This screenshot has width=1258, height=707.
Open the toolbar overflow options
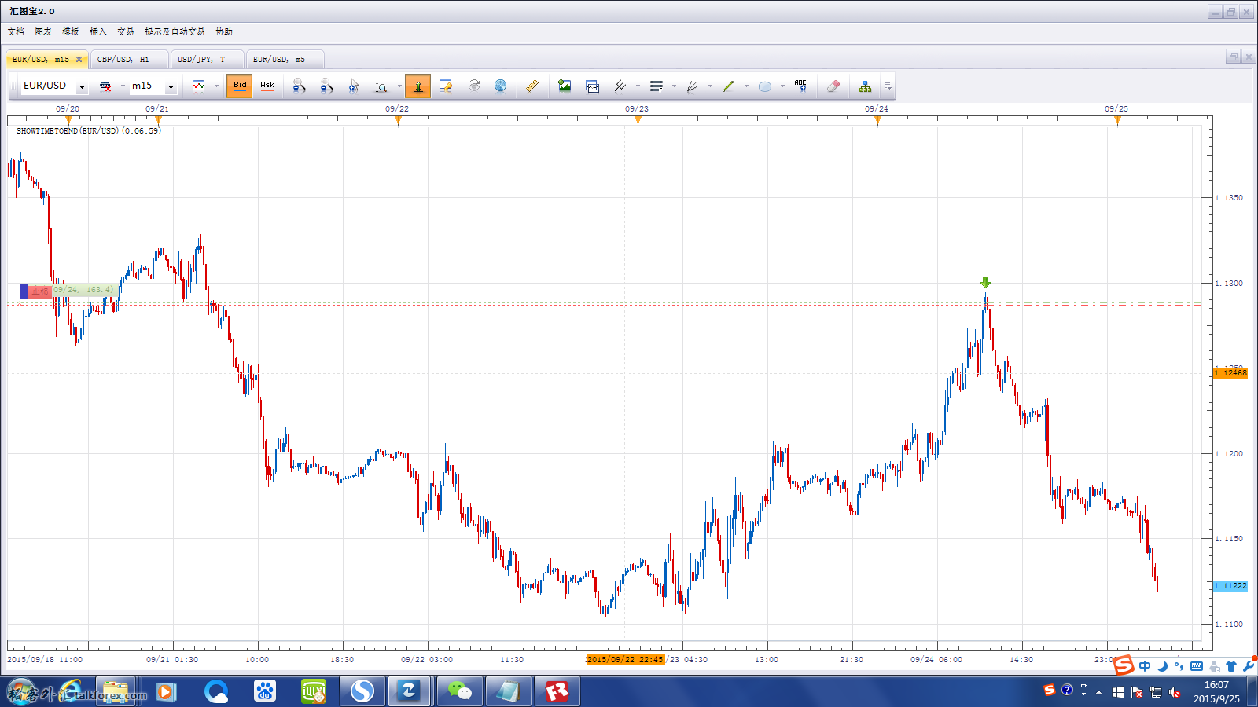[888, 86]
